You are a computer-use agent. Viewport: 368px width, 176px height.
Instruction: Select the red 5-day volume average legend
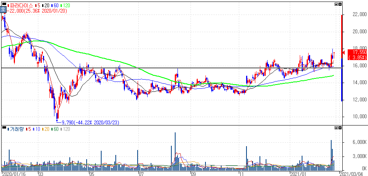click(28, 129)
